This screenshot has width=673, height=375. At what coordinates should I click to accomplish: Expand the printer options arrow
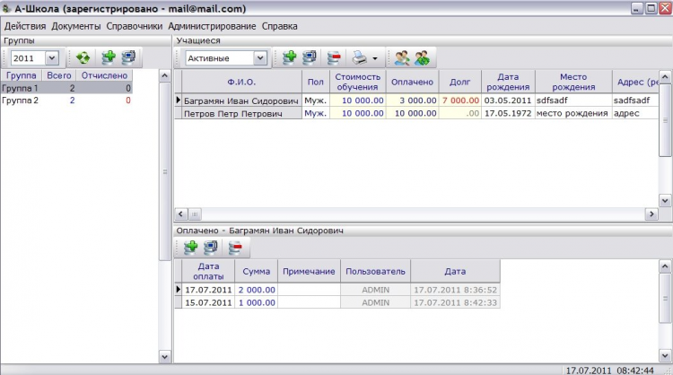tap(375, 58)
